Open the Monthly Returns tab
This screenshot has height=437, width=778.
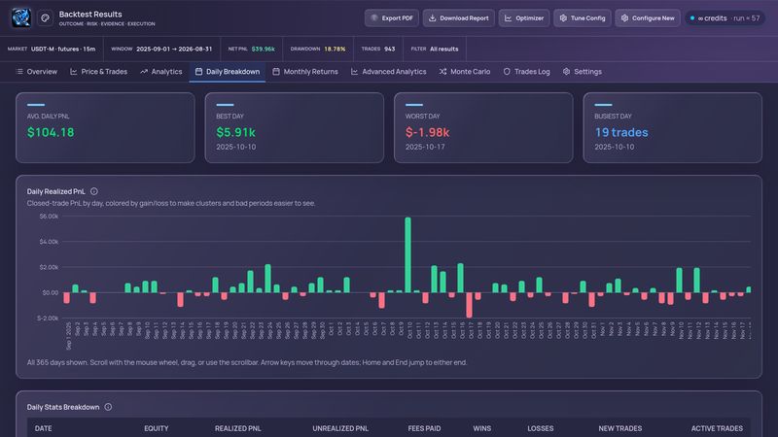[305, 71]
